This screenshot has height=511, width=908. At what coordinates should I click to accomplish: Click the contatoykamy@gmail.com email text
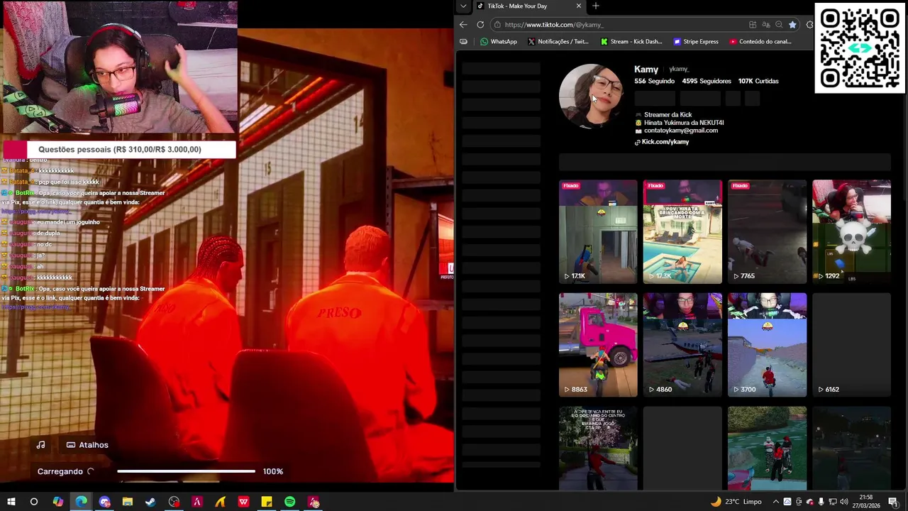[x=681, y=131]
